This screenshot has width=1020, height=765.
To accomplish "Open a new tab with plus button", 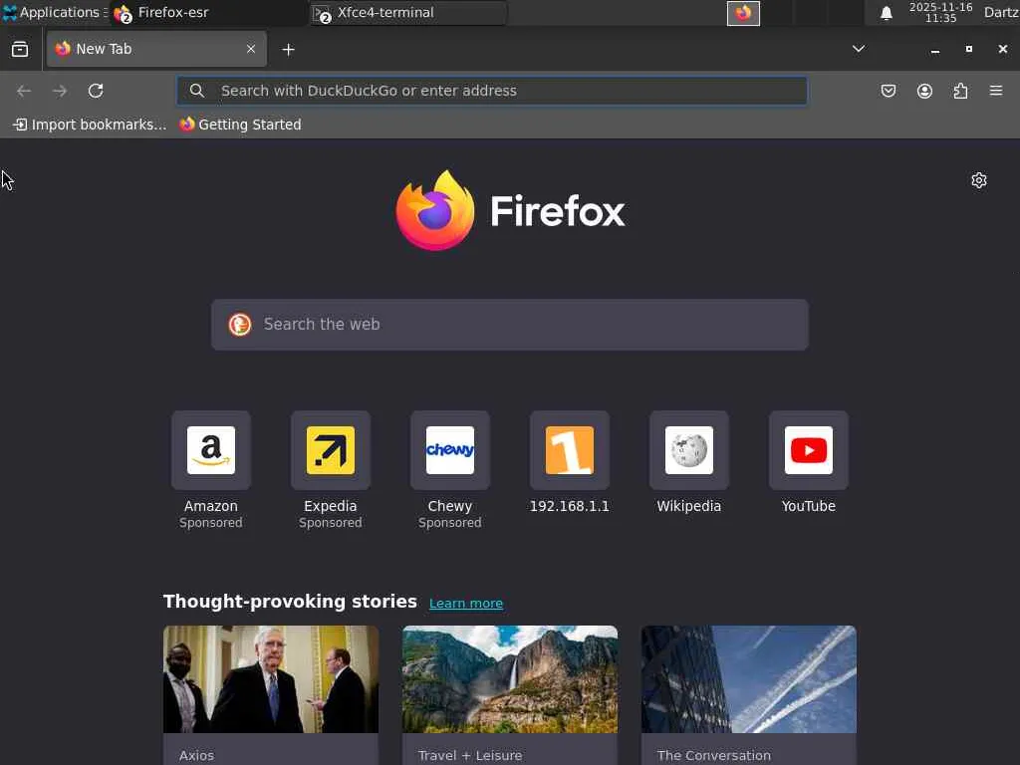I will (288, 50).
